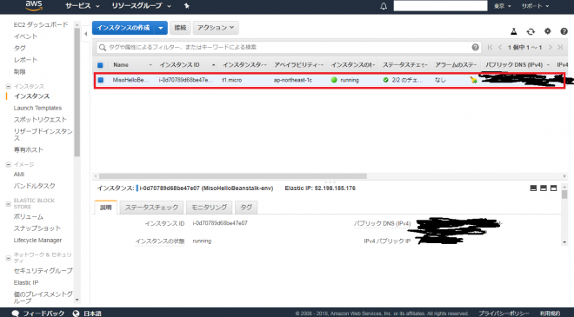Click the AWS logo home icon

coord(34,5)
